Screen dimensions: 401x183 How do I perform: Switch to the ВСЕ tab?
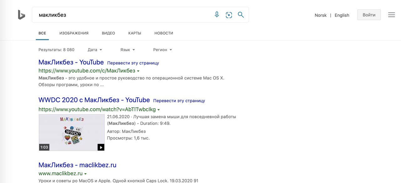coord(42,33)
